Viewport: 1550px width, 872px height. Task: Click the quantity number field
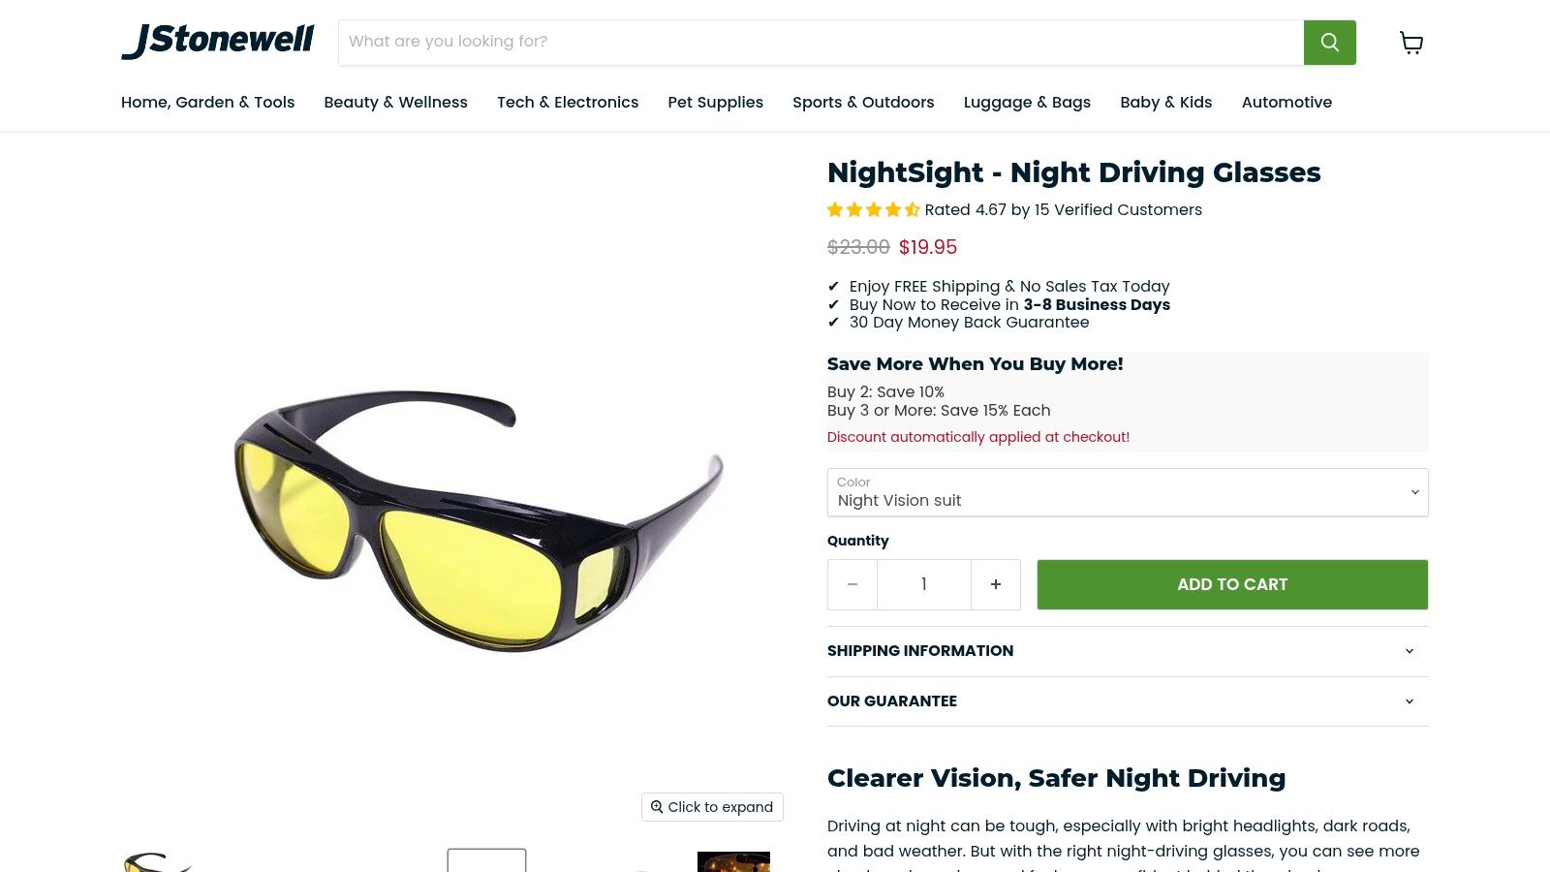coord(924,584)
